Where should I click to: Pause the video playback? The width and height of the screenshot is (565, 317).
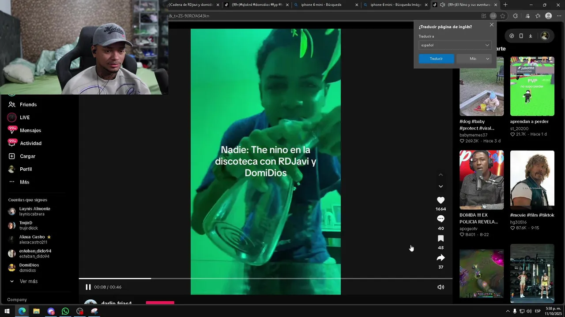click(x=88, y=287)
